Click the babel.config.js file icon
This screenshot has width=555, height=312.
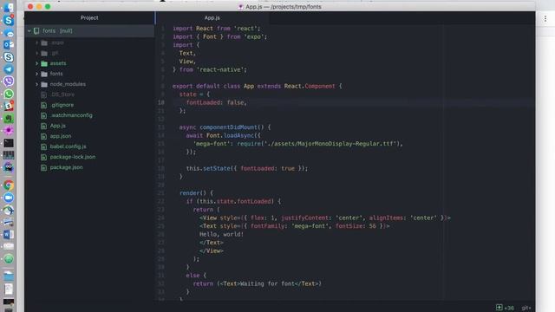tap(43, 146)
